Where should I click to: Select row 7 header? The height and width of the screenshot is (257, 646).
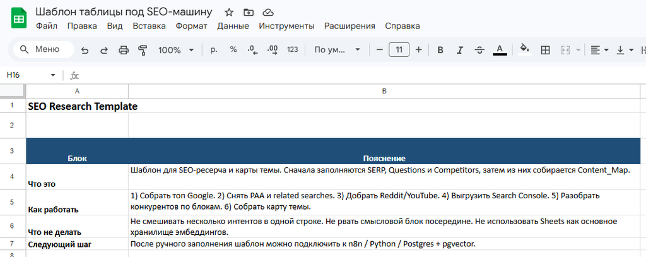(13, 244)
